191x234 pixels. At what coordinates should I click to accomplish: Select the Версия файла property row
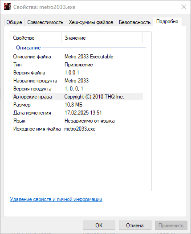tap(77, 73)
